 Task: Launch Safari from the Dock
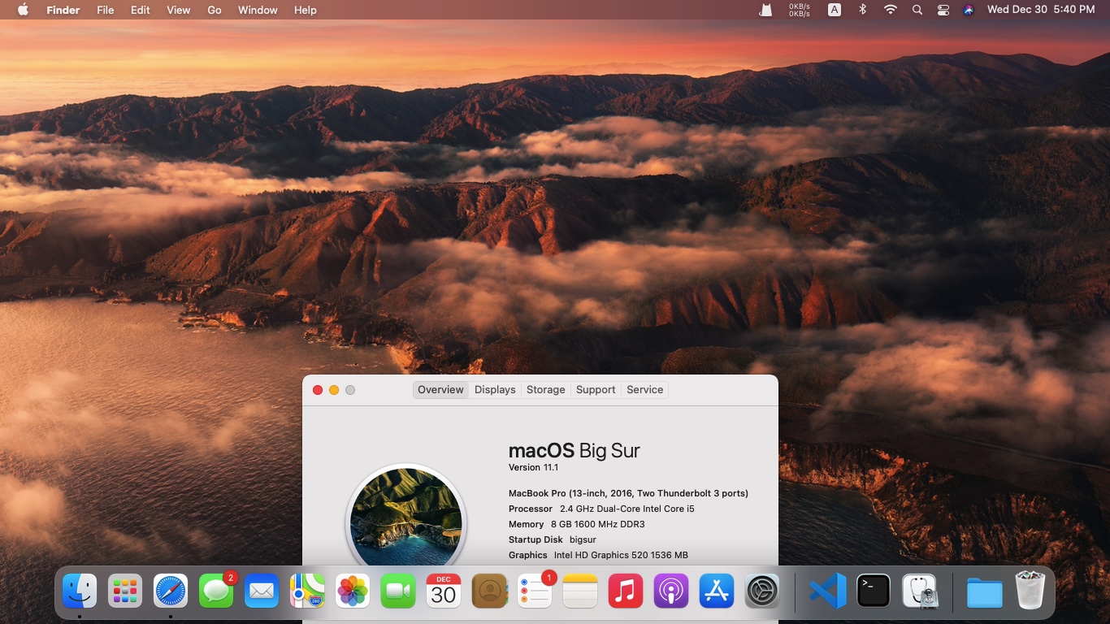(171, 591)
